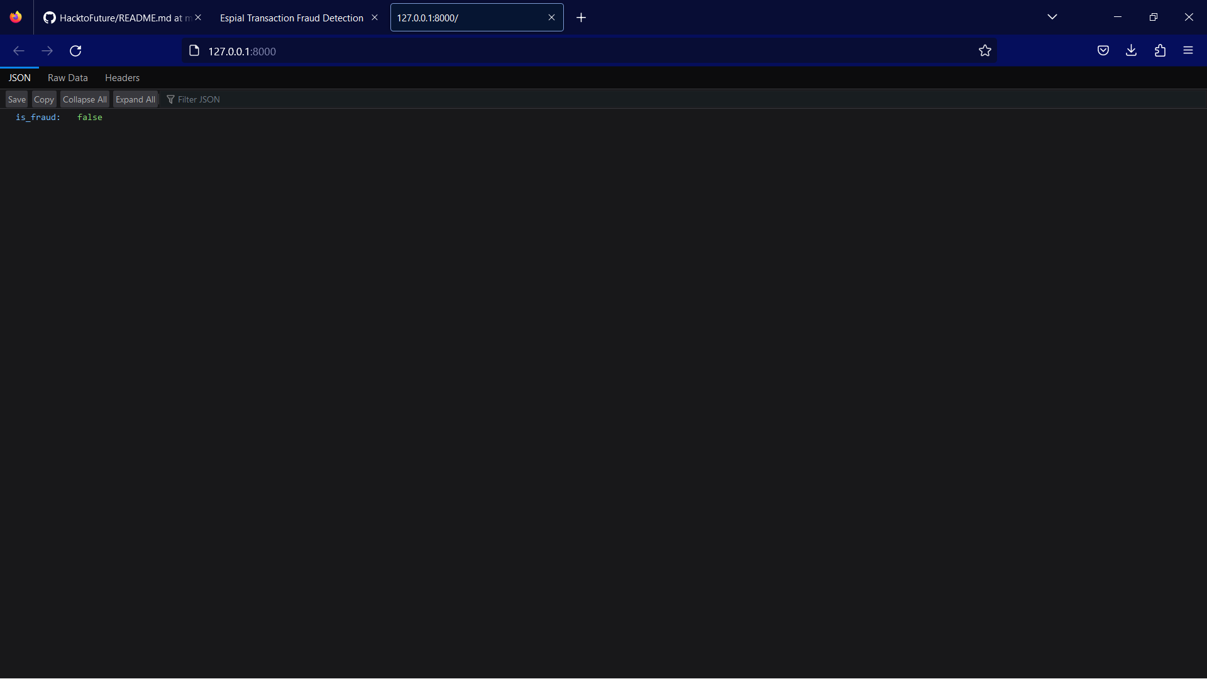Close the Espial Transaction Fraud Detection tab

click(x=375, y=17)
